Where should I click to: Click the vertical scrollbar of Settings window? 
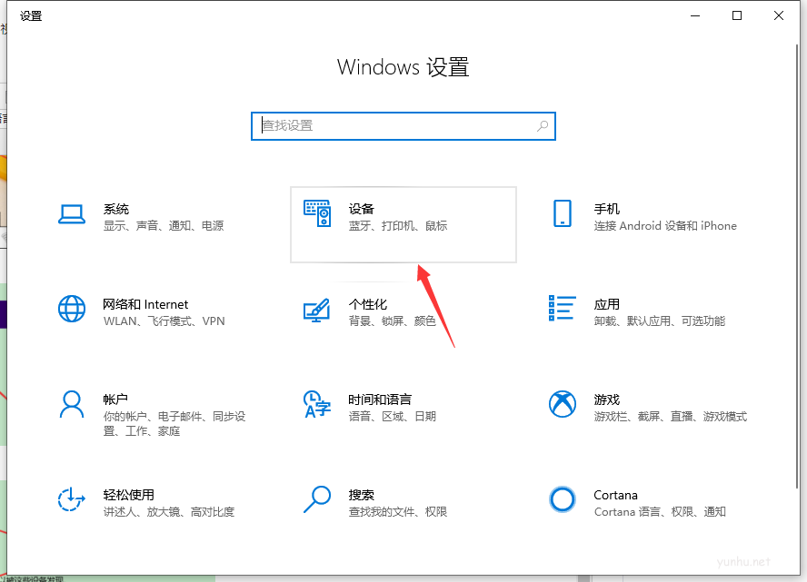point(797,266)
